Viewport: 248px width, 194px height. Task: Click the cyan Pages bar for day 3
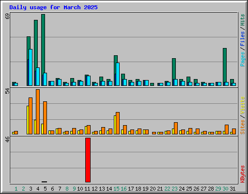[x=31, y=67]
